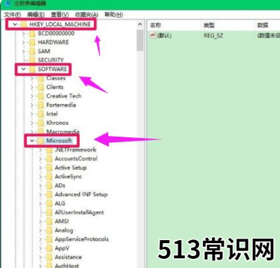Click the .NETFramework folder icon
Screen dimensions: 280x268
click(x=49, y=149)
